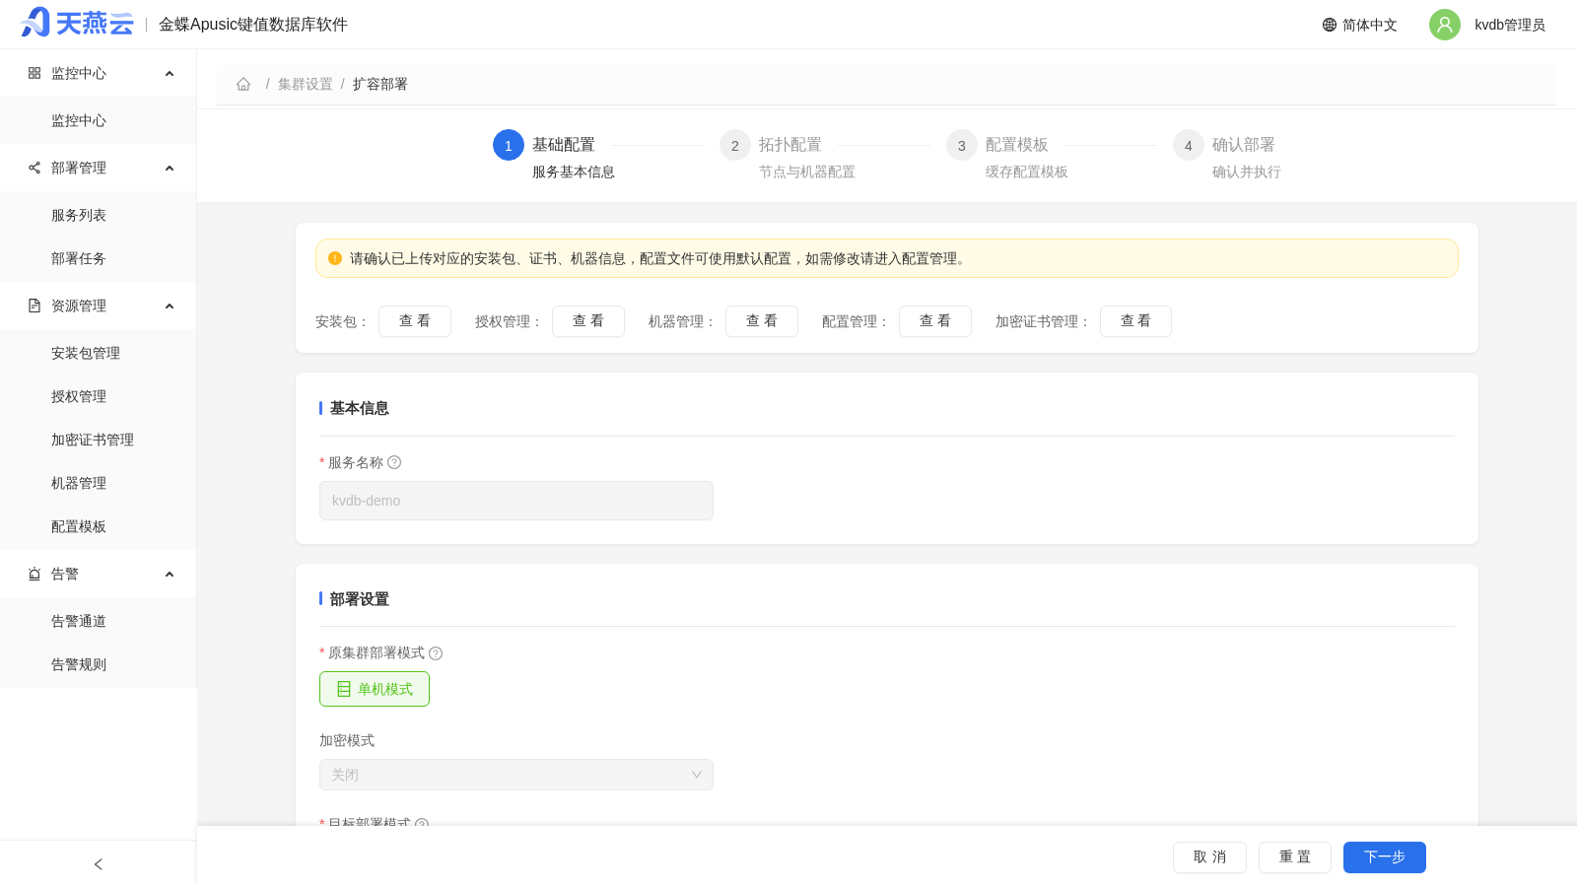Click the warning icon in notice banner
This screenshot has height=887, width=1577.
335,258
